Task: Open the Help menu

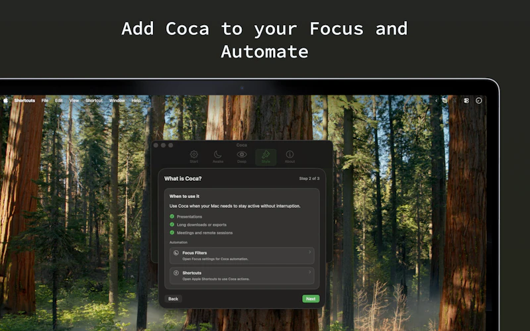Action: (136, 101)
